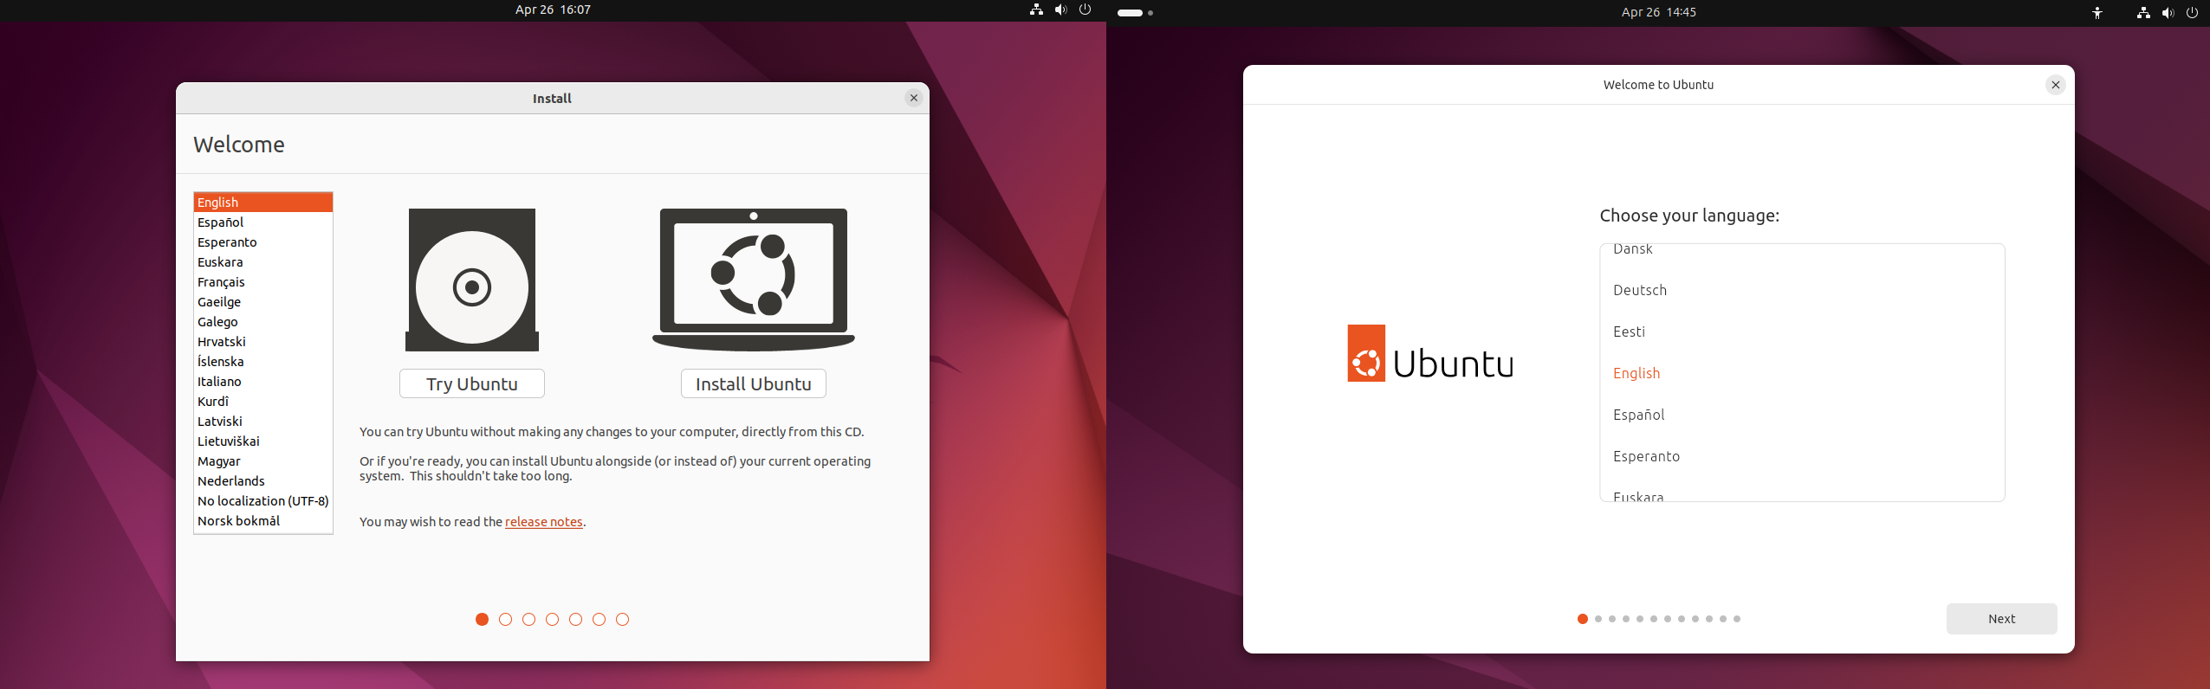Choose English in Welcome to Ubuntu list
This screenshot has height=689, width=2210.
tap(1802, 373)
